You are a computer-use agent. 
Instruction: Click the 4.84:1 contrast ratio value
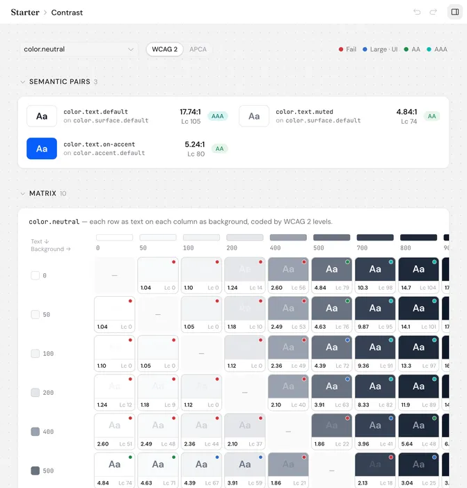pyautogui.click(x=406, y=112)
